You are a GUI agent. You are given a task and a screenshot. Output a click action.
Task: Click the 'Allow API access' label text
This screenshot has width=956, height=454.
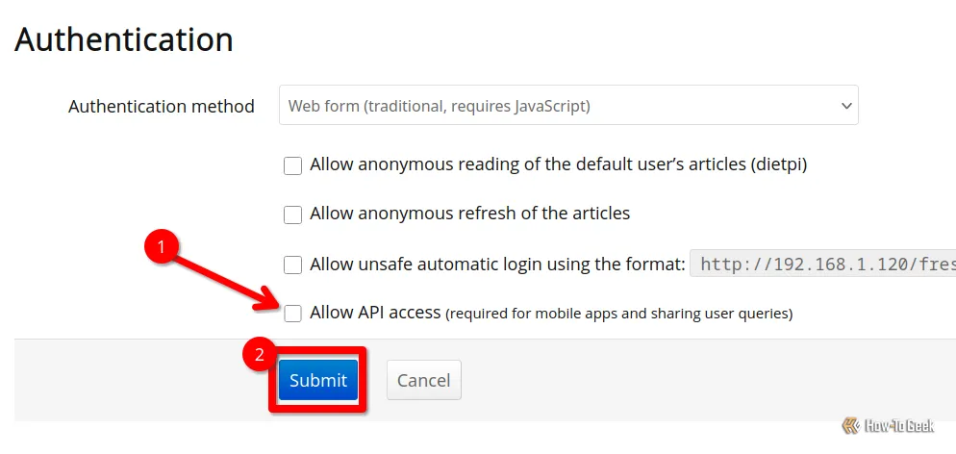pos(375,313)
